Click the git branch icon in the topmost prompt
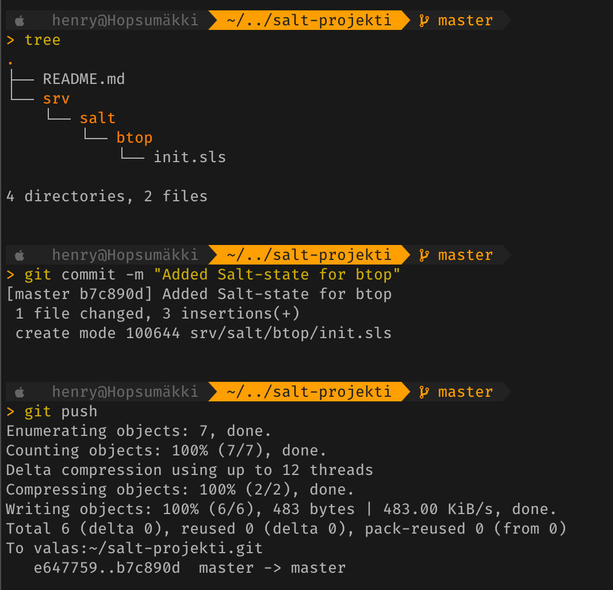 point(424,21)
